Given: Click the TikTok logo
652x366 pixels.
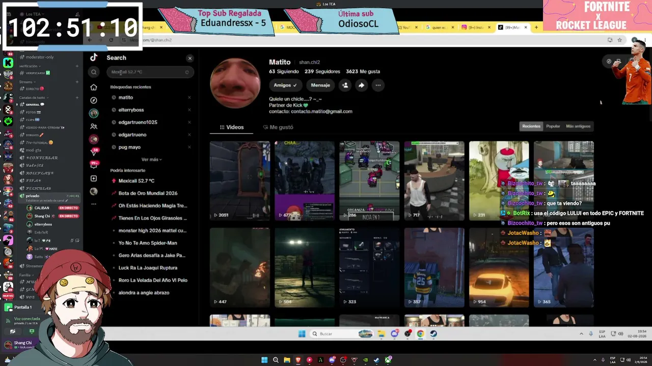Looking at the screenshot, I should click(x=94, y=57).
